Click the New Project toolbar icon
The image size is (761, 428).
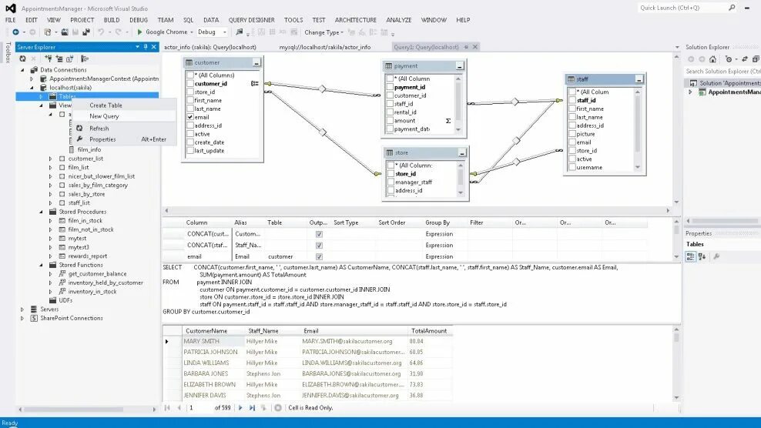coord(48,32)
